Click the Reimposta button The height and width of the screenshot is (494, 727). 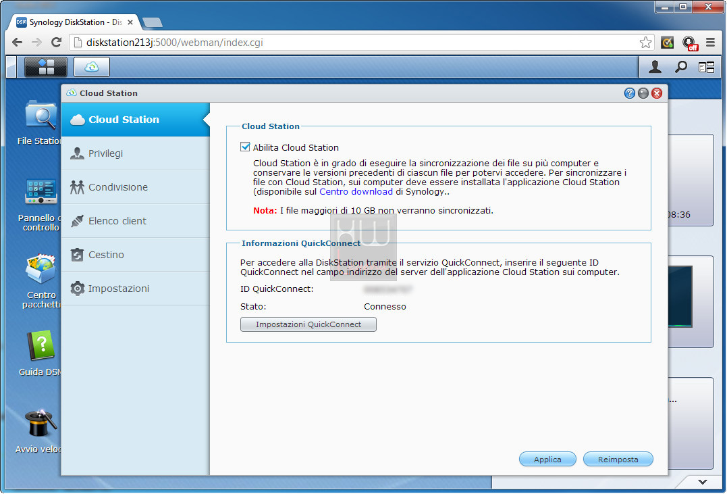coord(618,459)
